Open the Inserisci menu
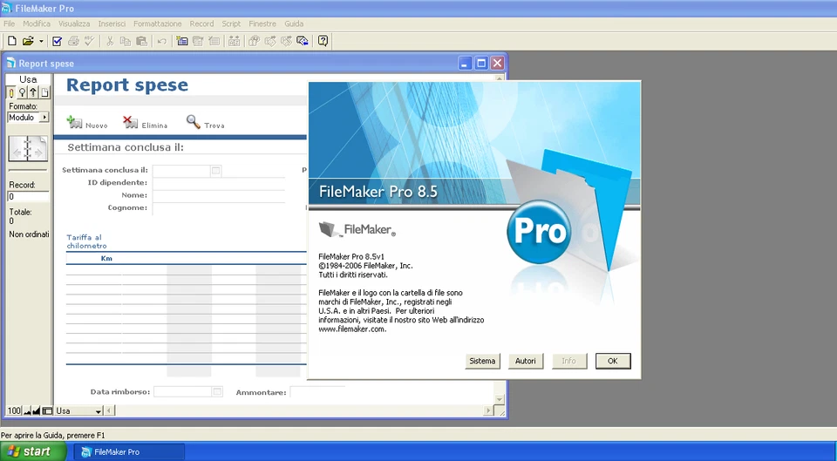The height and width of the screenshot is (461, 837). tap(112, 24)
